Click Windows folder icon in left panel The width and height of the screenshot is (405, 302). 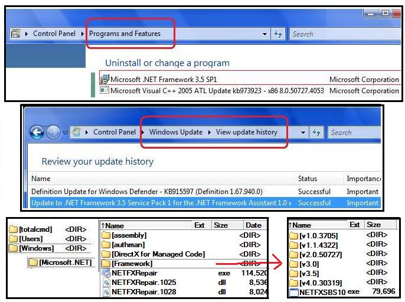coord(13,248)
